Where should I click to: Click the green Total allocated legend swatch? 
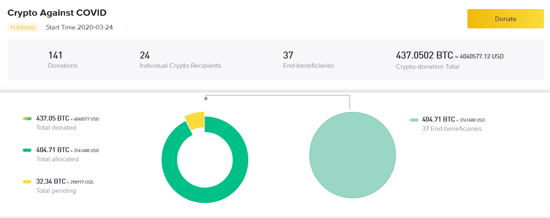pos(27,150)
